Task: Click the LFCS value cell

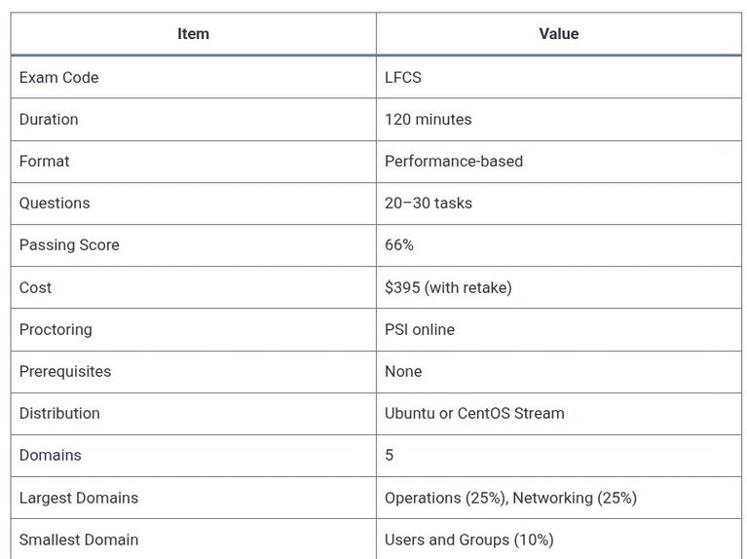Action: point(403,77)
